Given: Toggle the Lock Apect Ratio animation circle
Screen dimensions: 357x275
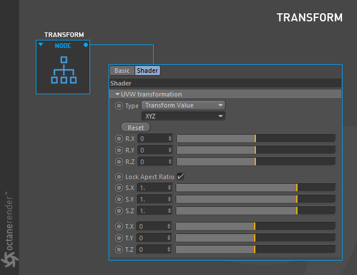Looking at the screenshot, I should click(x=119, y=177).
